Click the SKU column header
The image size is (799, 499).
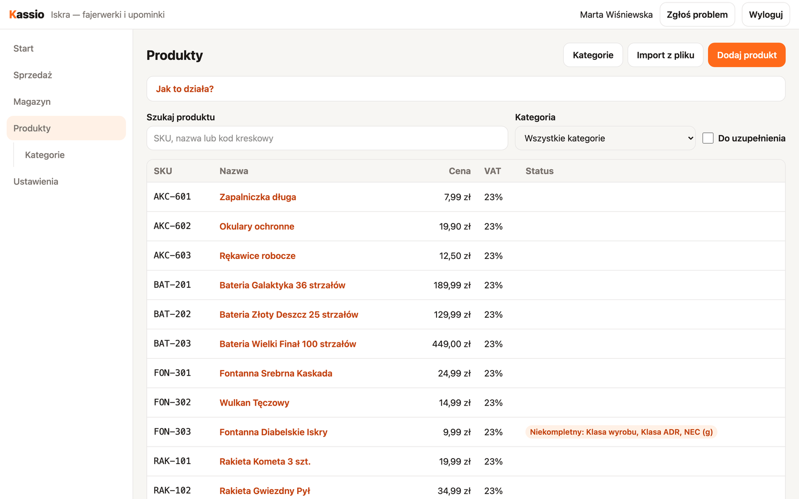[163, 171]
